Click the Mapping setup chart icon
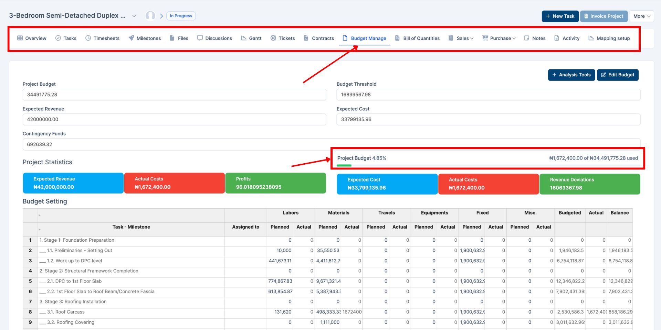The height and width of the screenshot is (330, 661). tap(591, 38)
